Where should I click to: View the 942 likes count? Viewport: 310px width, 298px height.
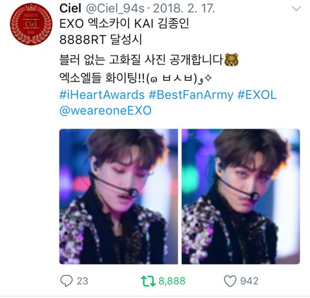[249, 281]
